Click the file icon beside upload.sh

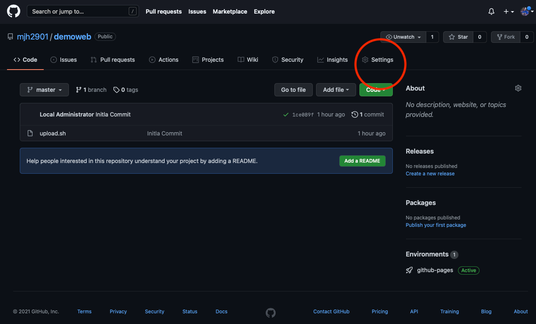click(30, 133)
